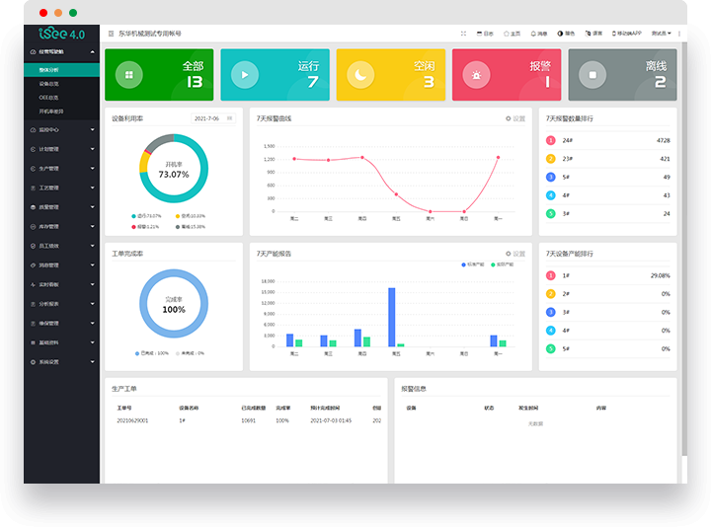711x527 pixels.
Task: Click the fullscreen icon in the top bar
Action: tap(463, 34)
